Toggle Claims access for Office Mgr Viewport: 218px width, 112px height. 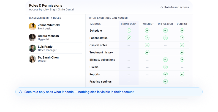pos(165,67)
